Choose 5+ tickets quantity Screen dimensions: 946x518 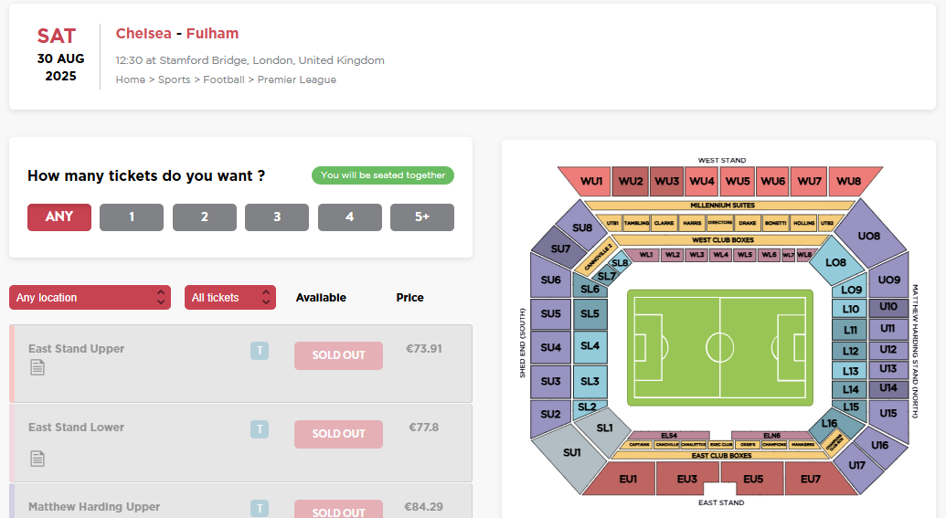(x=421, y=217)
